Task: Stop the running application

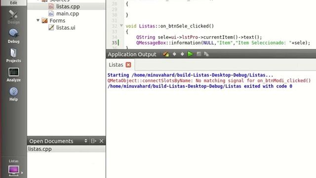Action: (198, 54)
